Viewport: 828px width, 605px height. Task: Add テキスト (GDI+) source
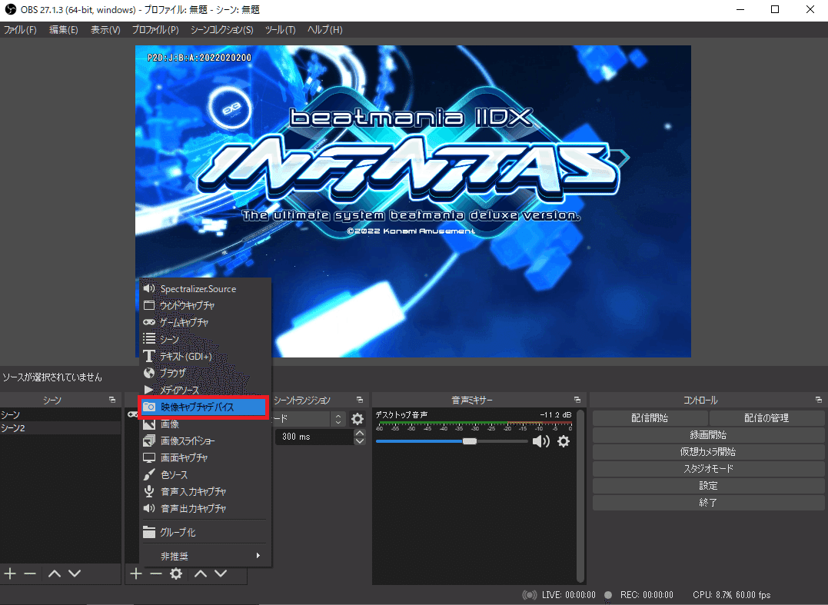coord(205,357)
